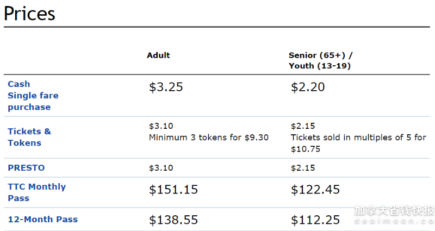Open the Tickets & Tokens link
The image size is (435, 231).
point(29,137)
